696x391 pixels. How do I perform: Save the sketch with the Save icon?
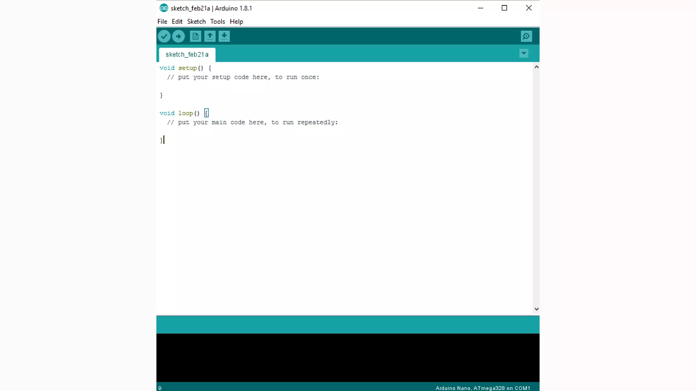pyautogui.click(x=224, y=36)
